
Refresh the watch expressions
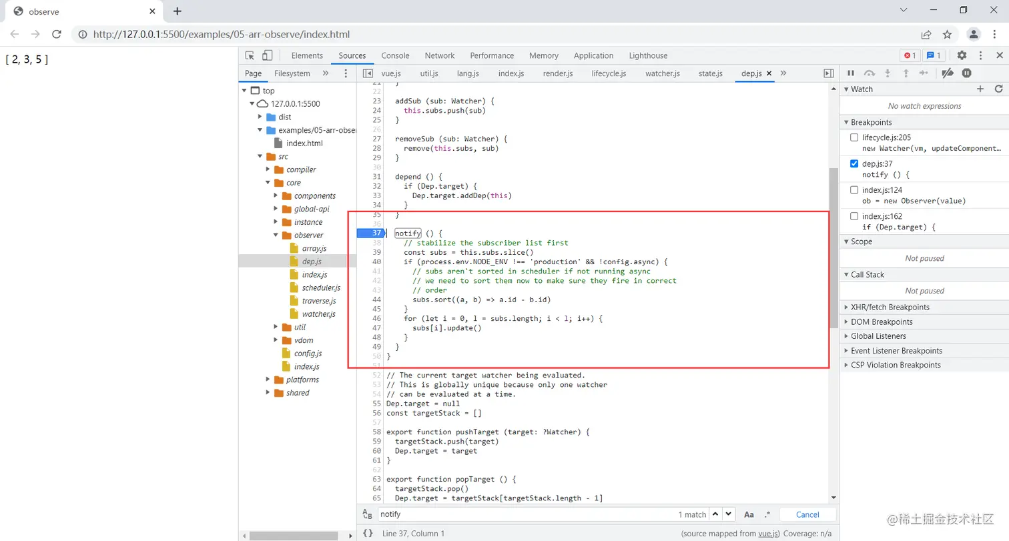pos(999,89)
